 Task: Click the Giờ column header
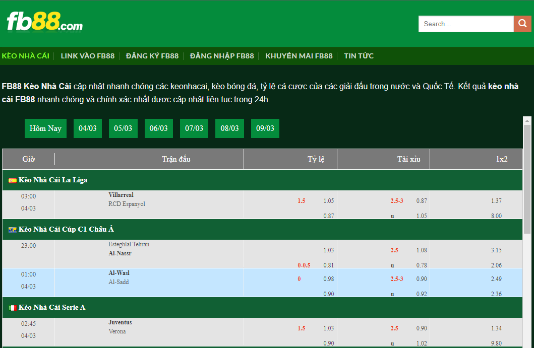coord(29,159)
